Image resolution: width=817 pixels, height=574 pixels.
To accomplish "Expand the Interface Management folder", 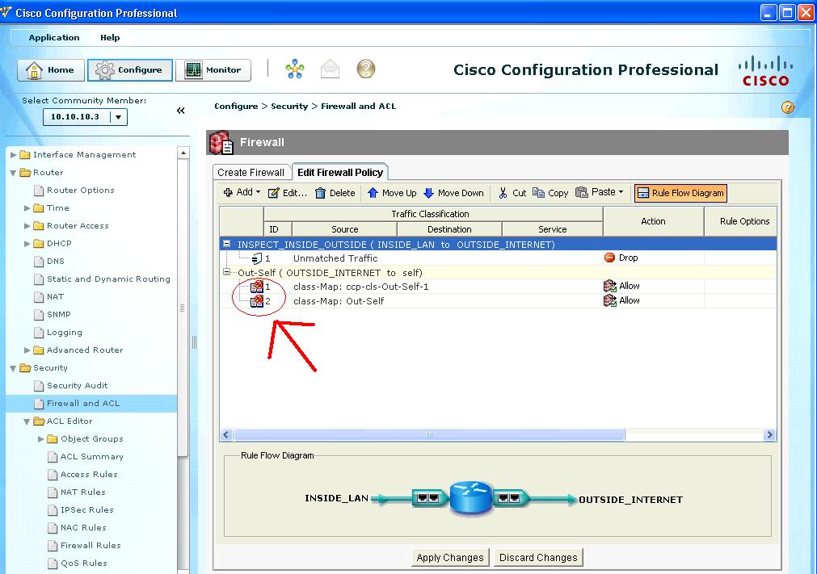I will click(x=14, y=154).
